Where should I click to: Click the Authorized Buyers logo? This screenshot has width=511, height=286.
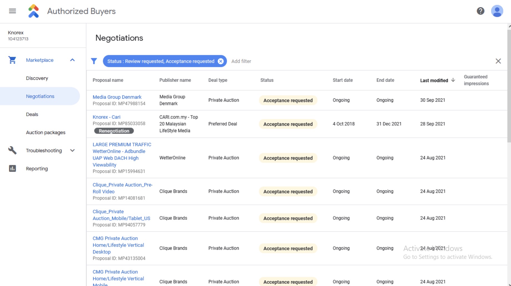click(34, 11)
